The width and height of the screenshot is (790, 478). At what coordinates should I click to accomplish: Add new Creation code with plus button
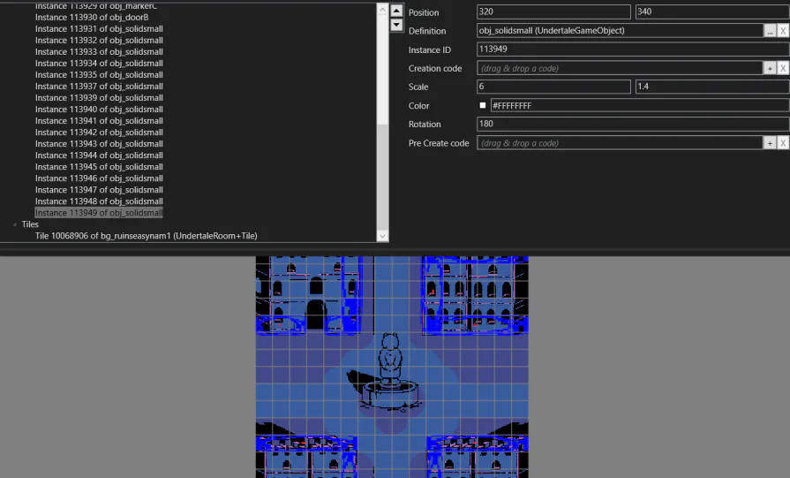(x=770, y=68)
